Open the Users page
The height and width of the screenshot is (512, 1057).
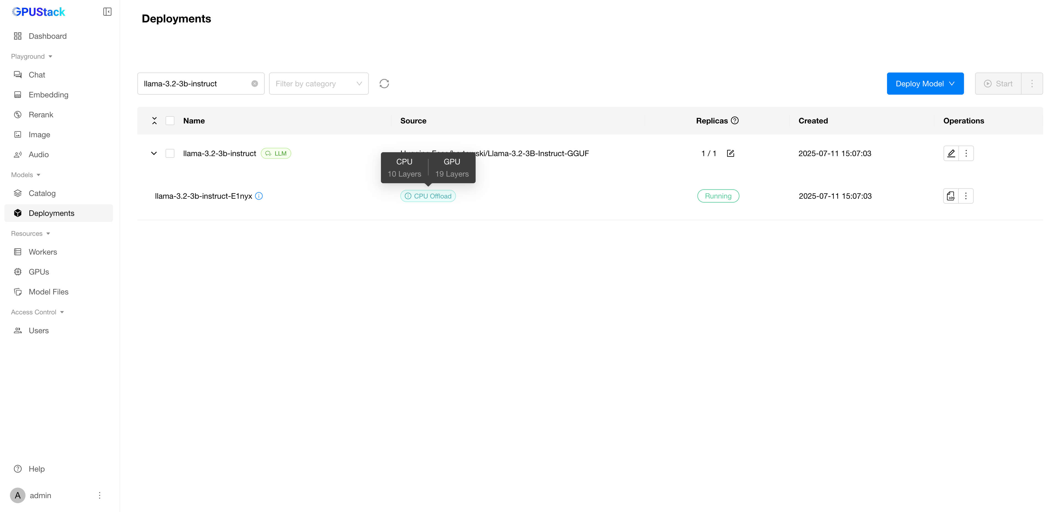59,330
